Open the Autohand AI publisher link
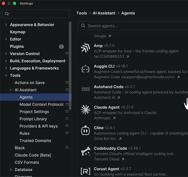 tap(105, 98)
